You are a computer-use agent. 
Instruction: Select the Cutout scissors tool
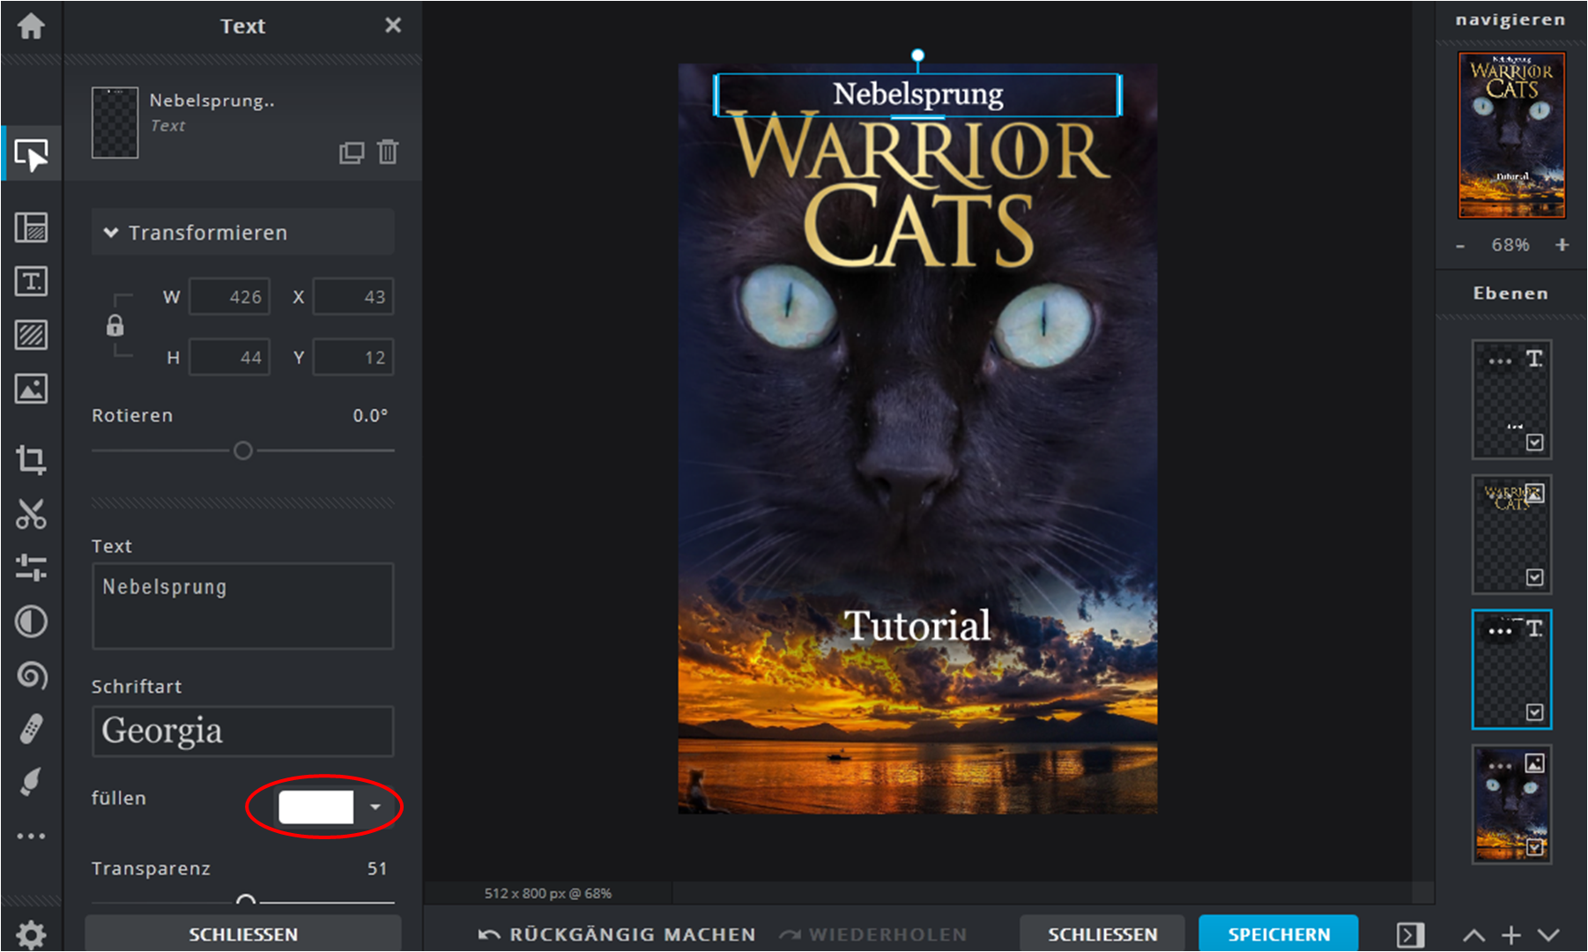point(31,514)
